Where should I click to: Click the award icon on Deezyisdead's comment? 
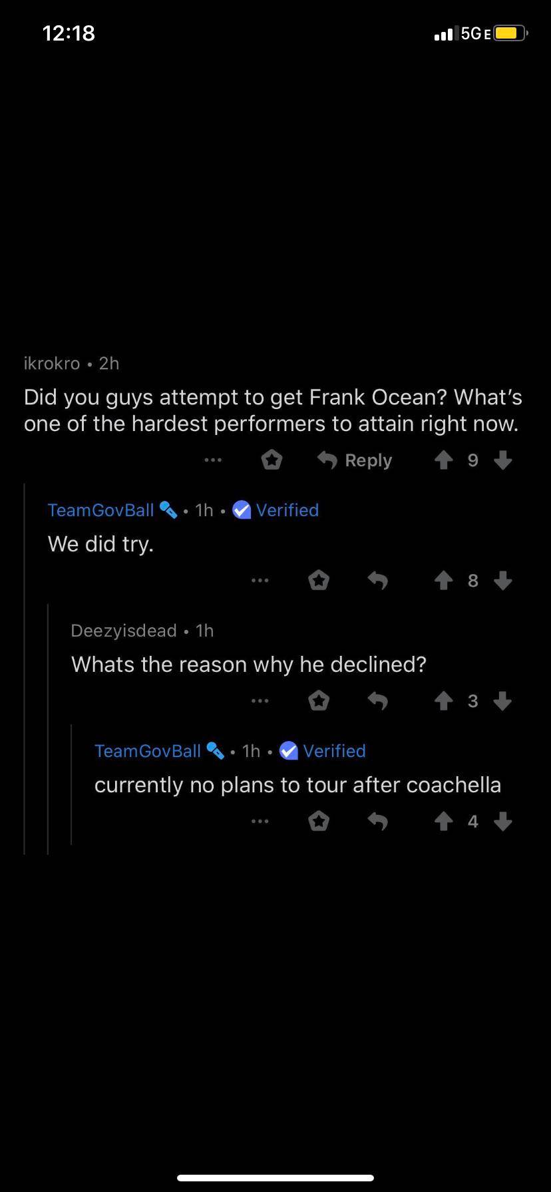click(x=319, y=700)
